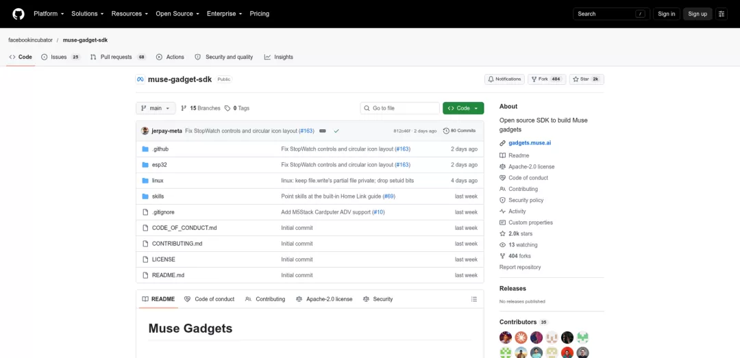Open Security policy in sidebar
The image size is (740, 358).
click(521, 200)
